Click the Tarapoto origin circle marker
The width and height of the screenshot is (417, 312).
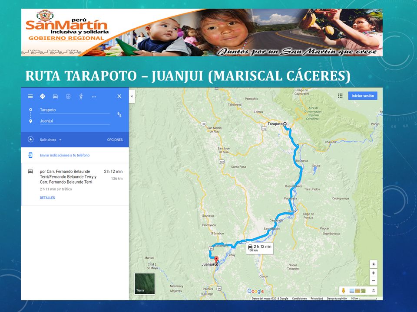click(285, 123)
